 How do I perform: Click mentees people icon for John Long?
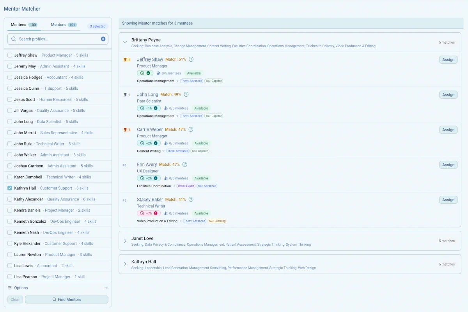[x=166, y=108]
